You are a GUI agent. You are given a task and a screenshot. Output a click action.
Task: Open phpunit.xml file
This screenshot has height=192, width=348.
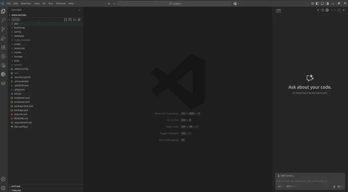click(46, 114)
